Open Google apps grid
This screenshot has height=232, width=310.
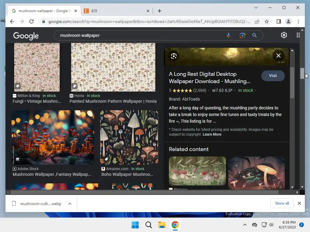click(x=298, y=35)
